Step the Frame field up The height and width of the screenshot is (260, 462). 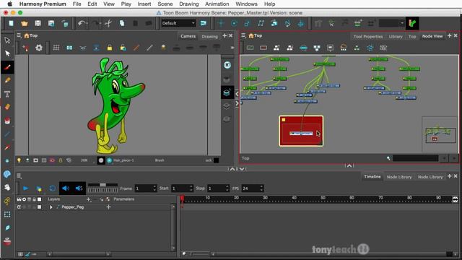[x=154, y=186]
